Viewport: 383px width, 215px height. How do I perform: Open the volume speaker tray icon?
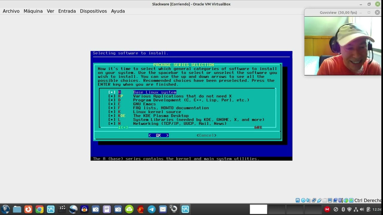(362, 209)
